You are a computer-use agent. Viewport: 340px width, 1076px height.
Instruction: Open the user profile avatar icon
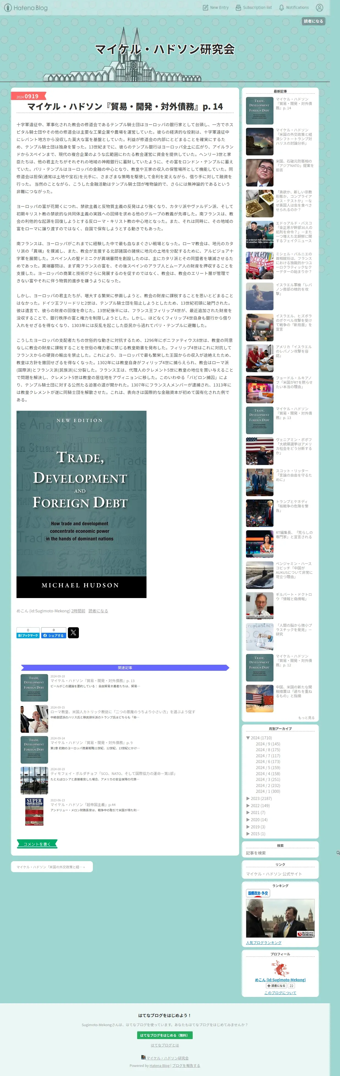coord(320,7)
